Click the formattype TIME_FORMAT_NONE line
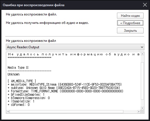 point(65,91)
